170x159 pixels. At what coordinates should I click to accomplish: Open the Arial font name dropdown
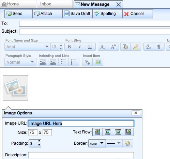pos(28,47)
